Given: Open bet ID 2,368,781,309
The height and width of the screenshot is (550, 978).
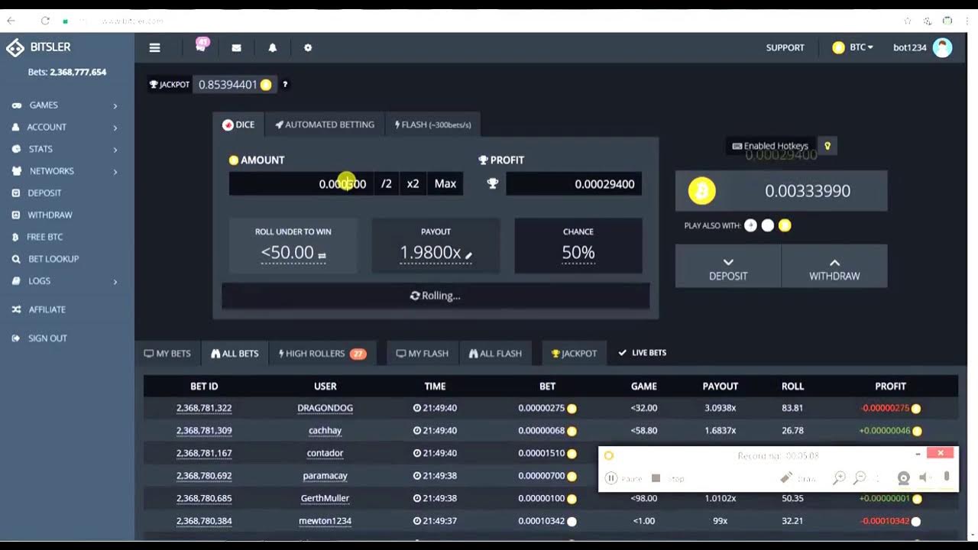Looking at the screenshot, I should click(x=204, y=431).
